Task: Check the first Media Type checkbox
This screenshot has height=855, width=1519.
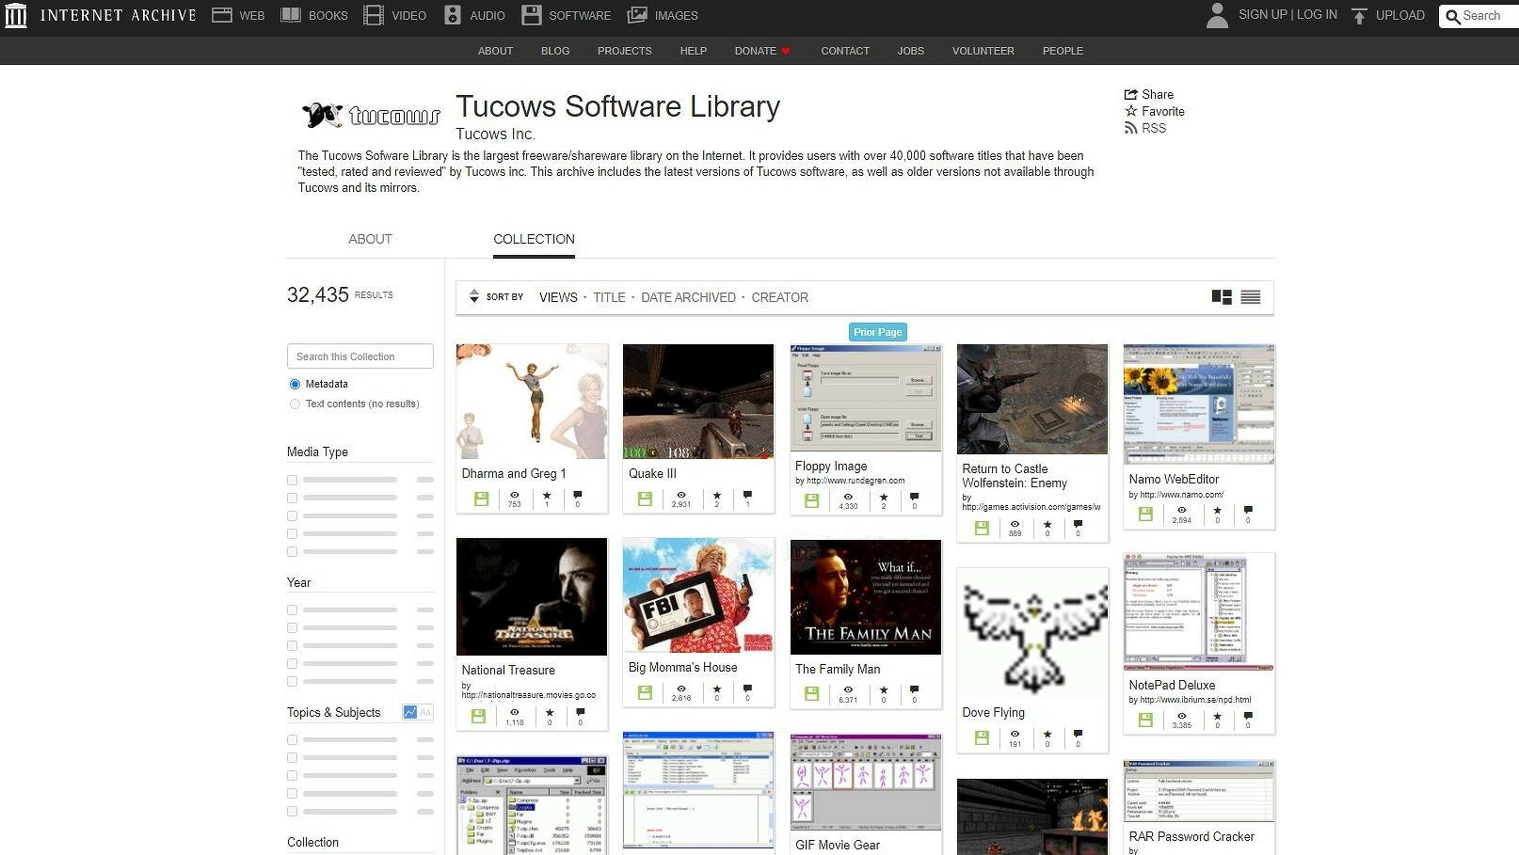Action: point(293,480)
